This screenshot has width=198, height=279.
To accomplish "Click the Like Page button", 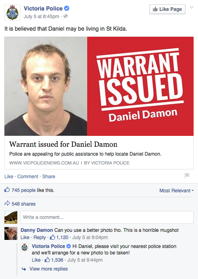I will [167, 9].
